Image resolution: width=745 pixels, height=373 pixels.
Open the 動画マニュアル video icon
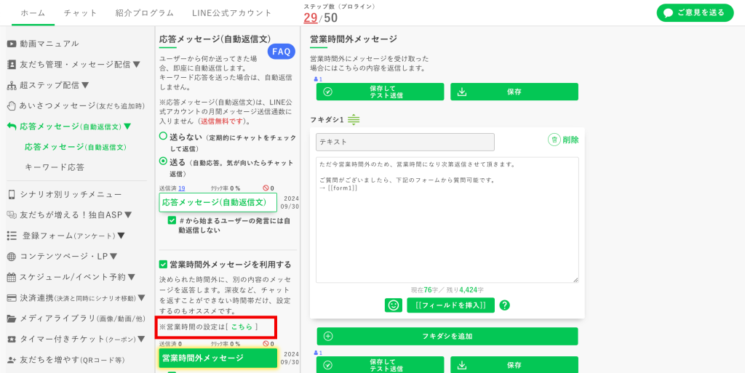[x=12, y=44]
